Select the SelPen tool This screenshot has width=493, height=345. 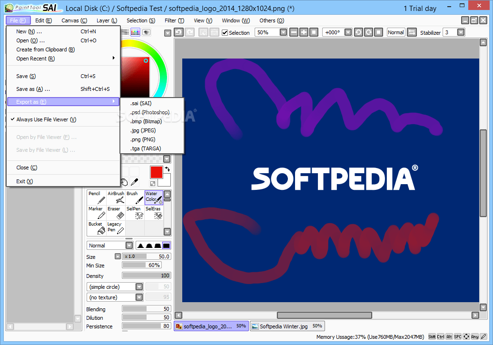click(135, 213)
